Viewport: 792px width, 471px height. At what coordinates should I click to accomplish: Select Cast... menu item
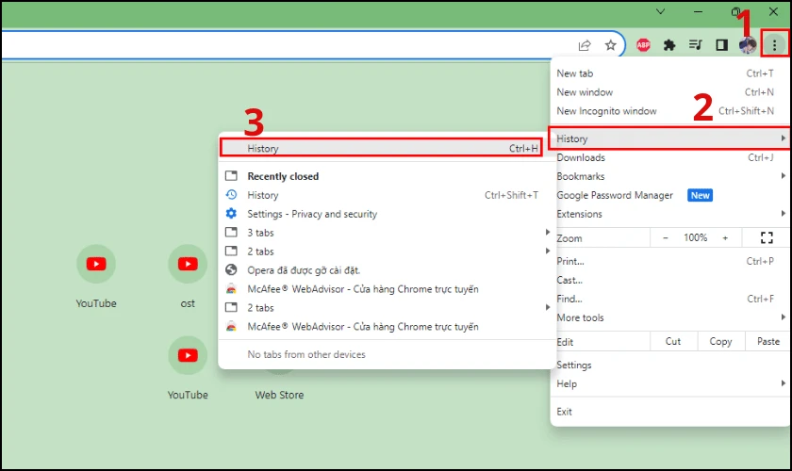(x=669, y=280)
